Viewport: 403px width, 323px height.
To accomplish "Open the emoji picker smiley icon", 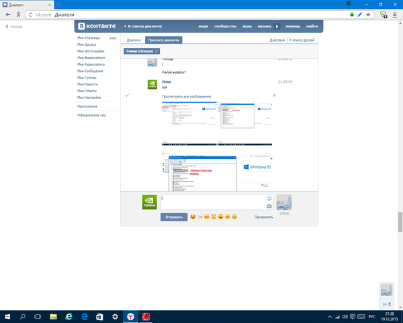I will [269, 199].
